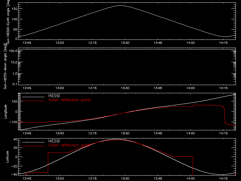Click 14:15 time label under Longitude plot
Image resolution: width=241 pixels, height=181 pixels.
[223, 133]
